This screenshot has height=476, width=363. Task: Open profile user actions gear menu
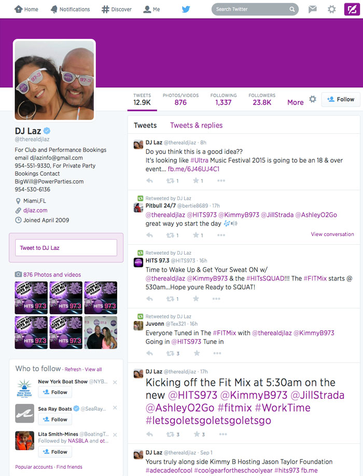(x=313, y=99)
